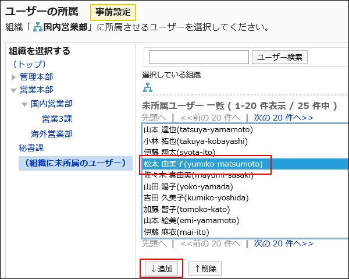
Task: Select 営業3課 in the organization tree
Action: pos(57,119)
